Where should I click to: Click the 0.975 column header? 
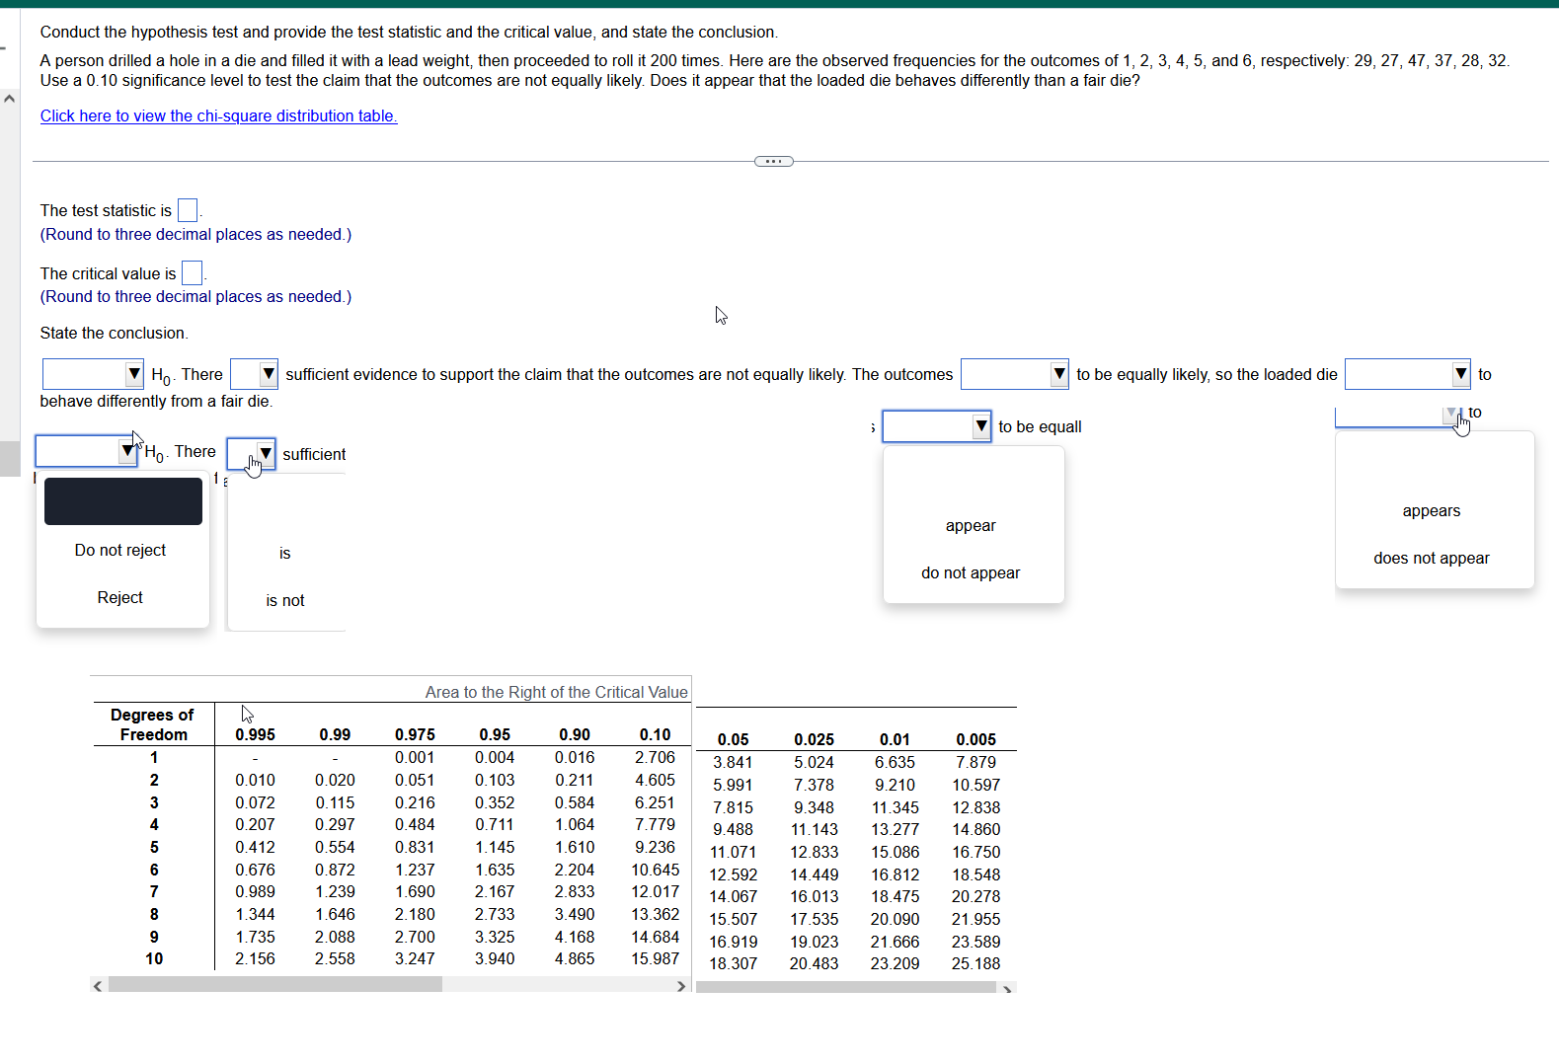(x=415, y=734)
